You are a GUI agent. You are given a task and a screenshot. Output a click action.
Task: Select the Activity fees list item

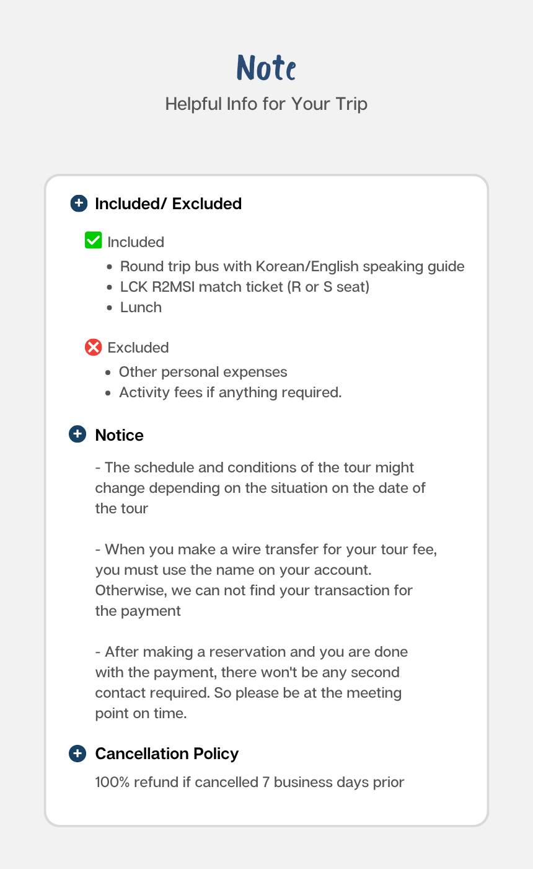coord(230,393)
